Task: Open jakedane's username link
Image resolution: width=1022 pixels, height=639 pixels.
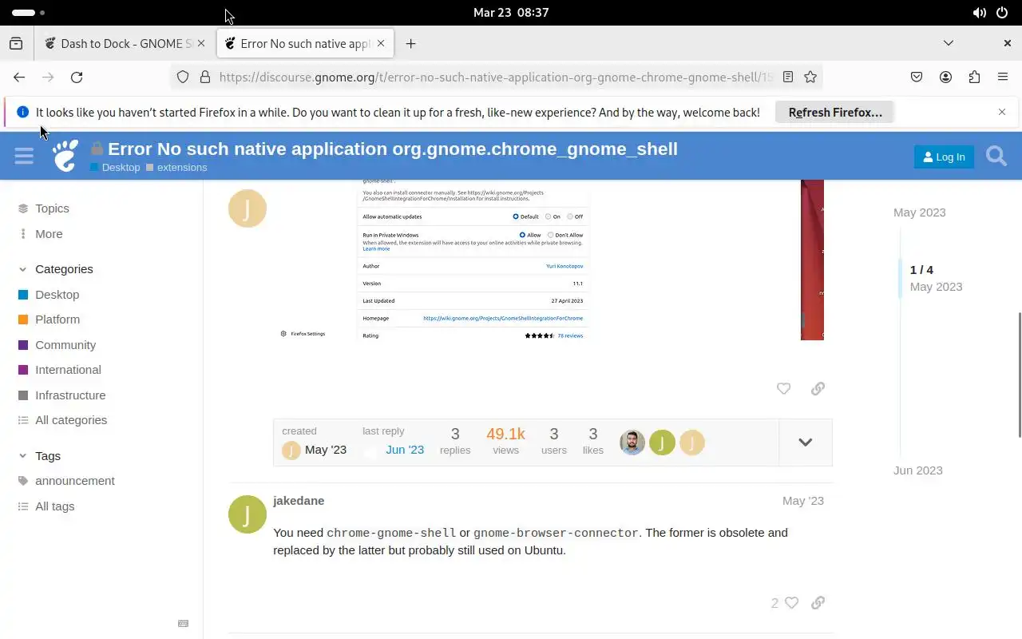Action: [299, 501]
